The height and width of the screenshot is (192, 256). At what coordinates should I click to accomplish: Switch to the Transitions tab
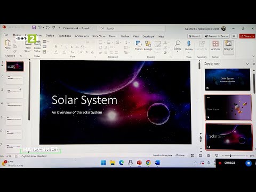[x=65, y=36]
